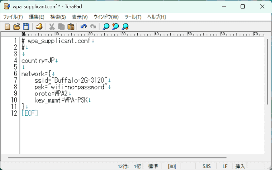This screenshot has width=272, height=170.
Task: Click the Find previous magnifier icon
Action: coord(116,27)
